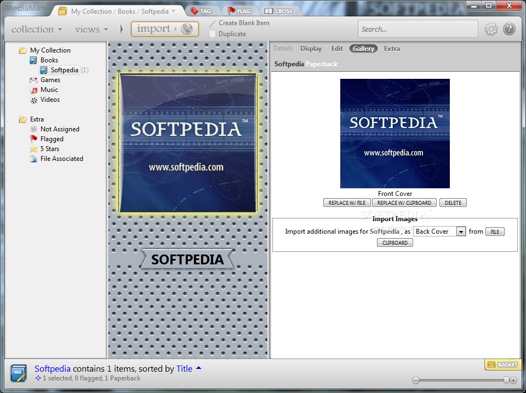The height and width of the screenshot is (393, 526).
Task: Switch to the CROSS tab
Action: pyautogui.click(x=278, y=11)
